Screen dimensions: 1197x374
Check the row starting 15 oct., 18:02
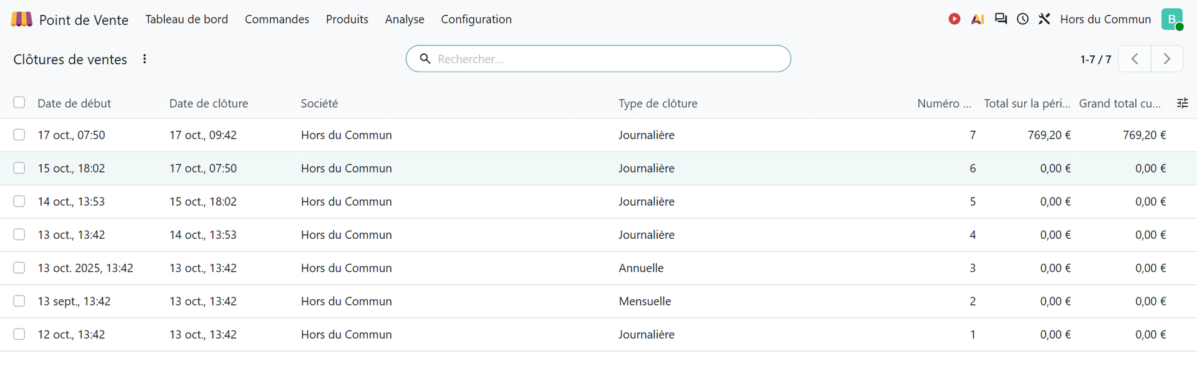click(x=19, y=168)
